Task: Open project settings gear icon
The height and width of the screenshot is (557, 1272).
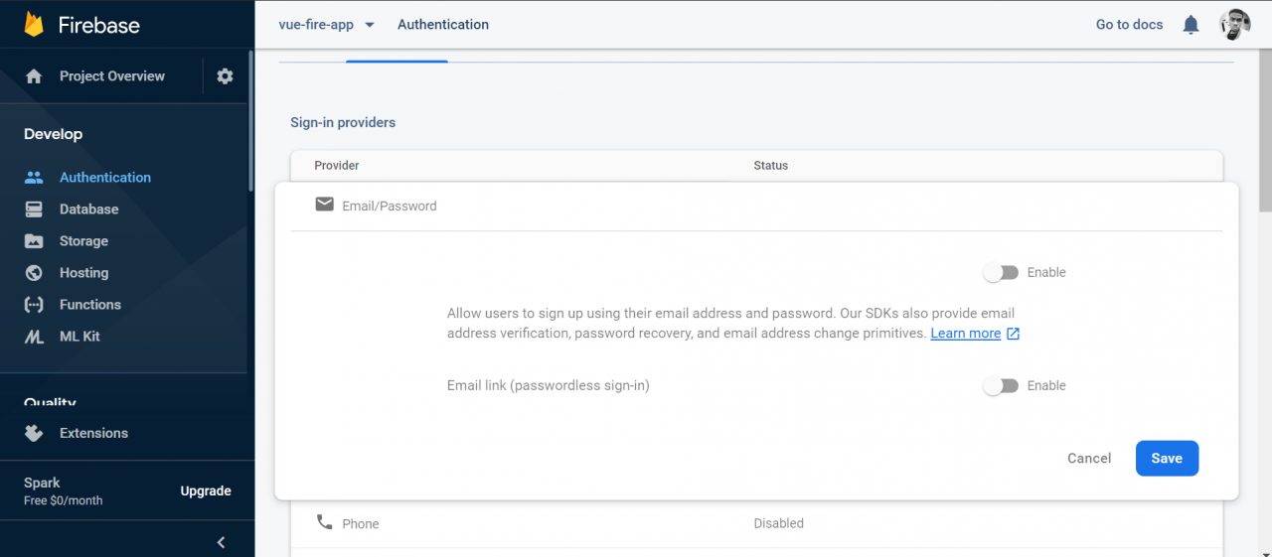Action: coord(225,76)
